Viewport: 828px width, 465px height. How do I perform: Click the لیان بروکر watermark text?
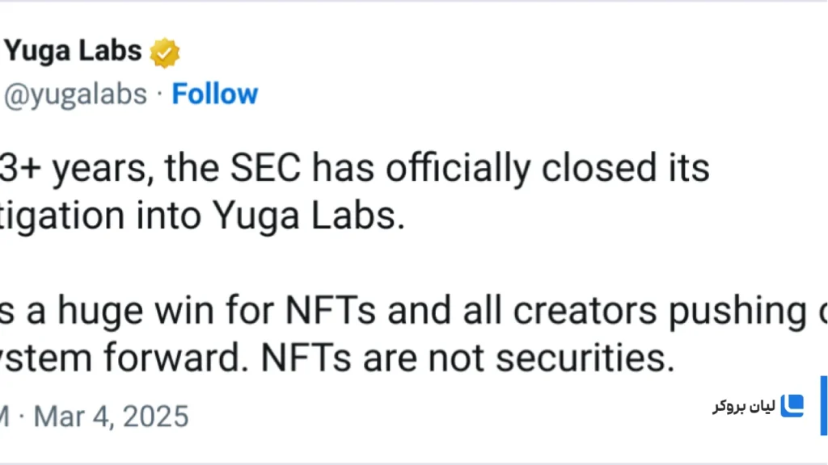point(744,406)
